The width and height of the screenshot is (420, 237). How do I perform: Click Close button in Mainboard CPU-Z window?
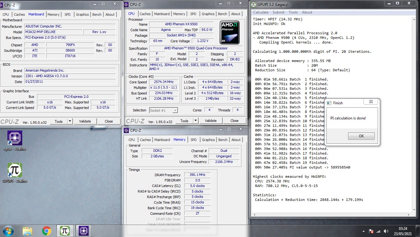click(109, 121)
